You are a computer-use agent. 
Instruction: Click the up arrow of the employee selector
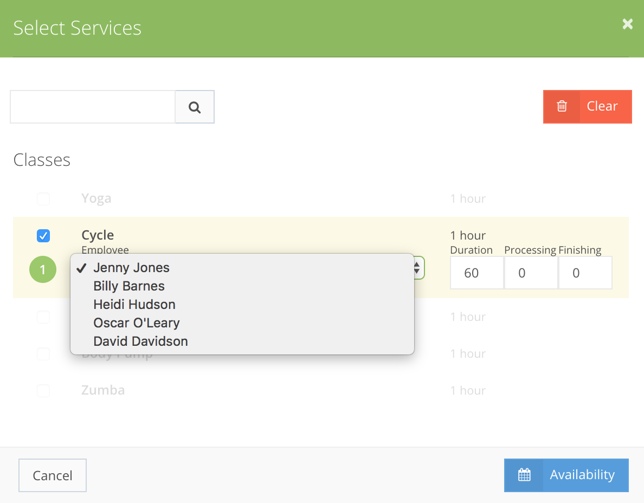tap(416, 265)
